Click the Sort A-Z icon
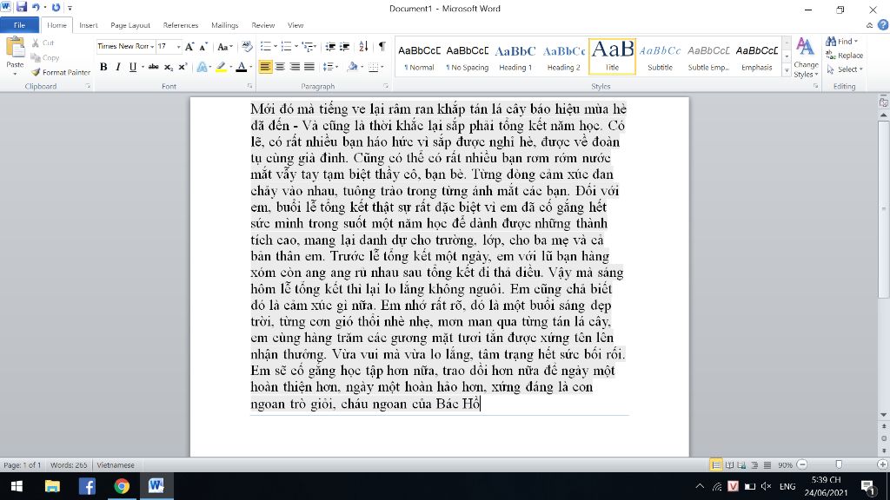The image size is (890, 500). click(x=363, y=47)
